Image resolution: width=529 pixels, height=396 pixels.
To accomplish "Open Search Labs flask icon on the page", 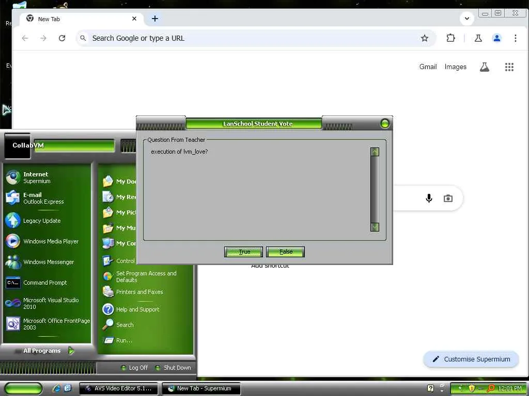I will 485,67.
